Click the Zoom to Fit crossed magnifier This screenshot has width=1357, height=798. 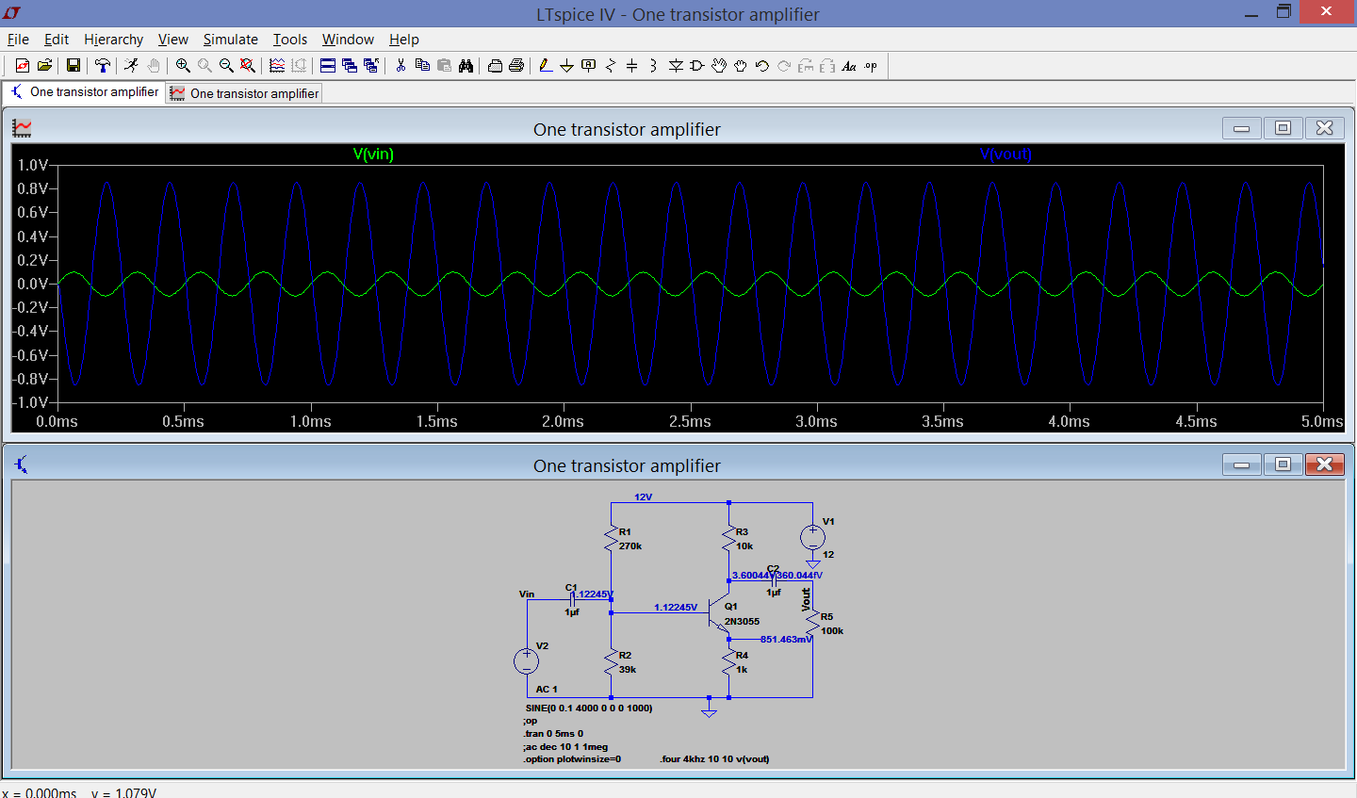pos(248,65)
